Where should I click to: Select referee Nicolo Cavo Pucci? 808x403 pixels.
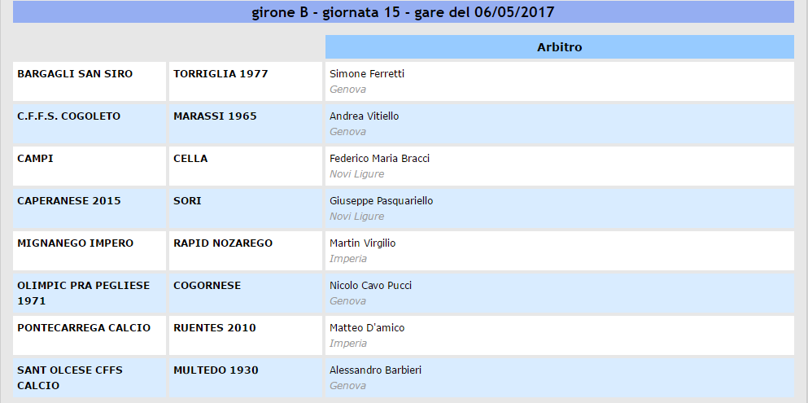click(370, 285)
